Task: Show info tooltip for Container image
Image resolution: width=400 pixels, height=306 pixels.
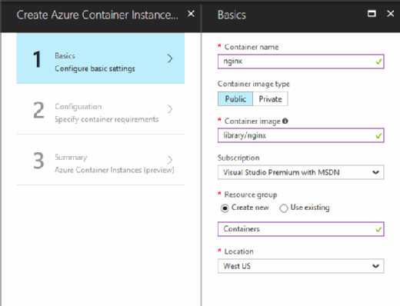Action: tap(285, 121)
